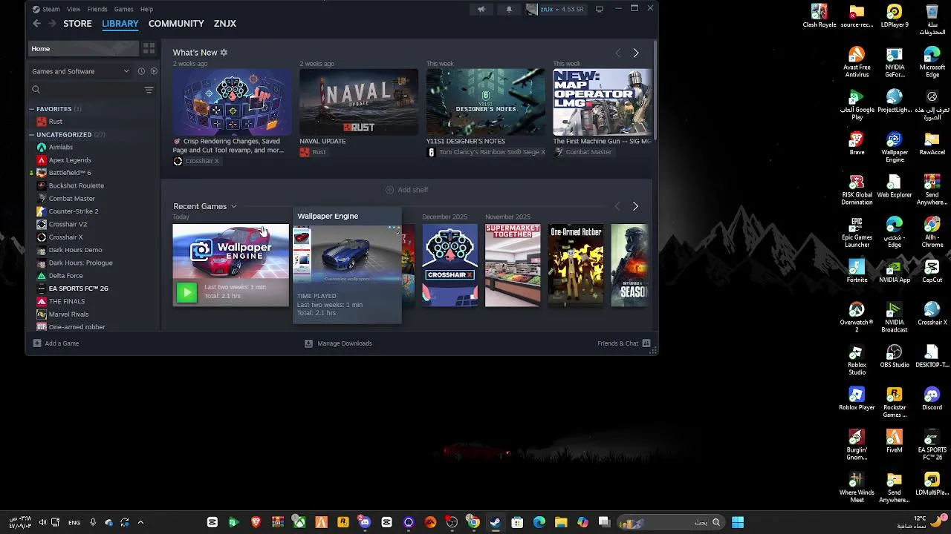Show hidden icons in system tray
951x534 pixels.
click(x=140, y=522)
